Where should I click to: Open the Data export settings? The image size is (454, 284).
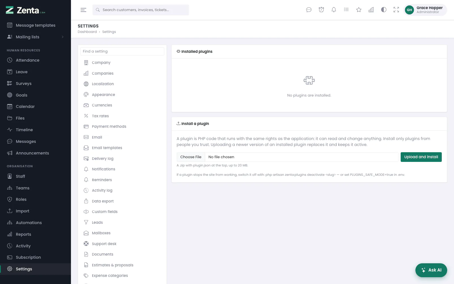point(122,201)
